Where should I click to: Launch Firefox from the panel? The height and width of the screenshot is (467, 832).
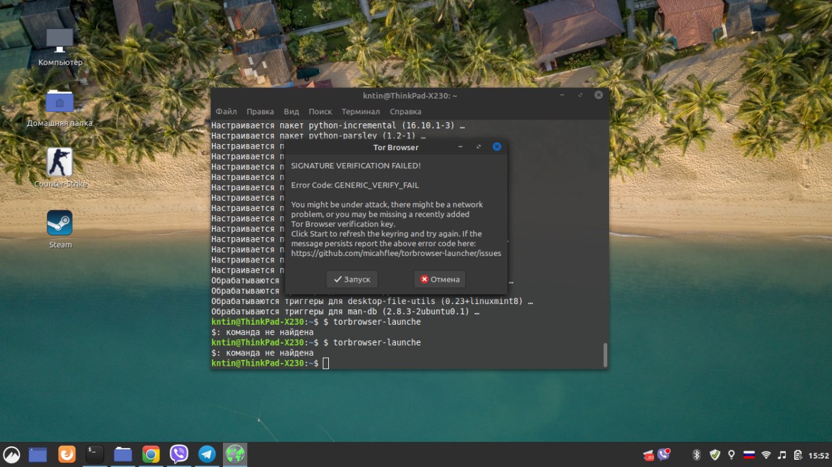pyautogui.click(x=66, y=454)
